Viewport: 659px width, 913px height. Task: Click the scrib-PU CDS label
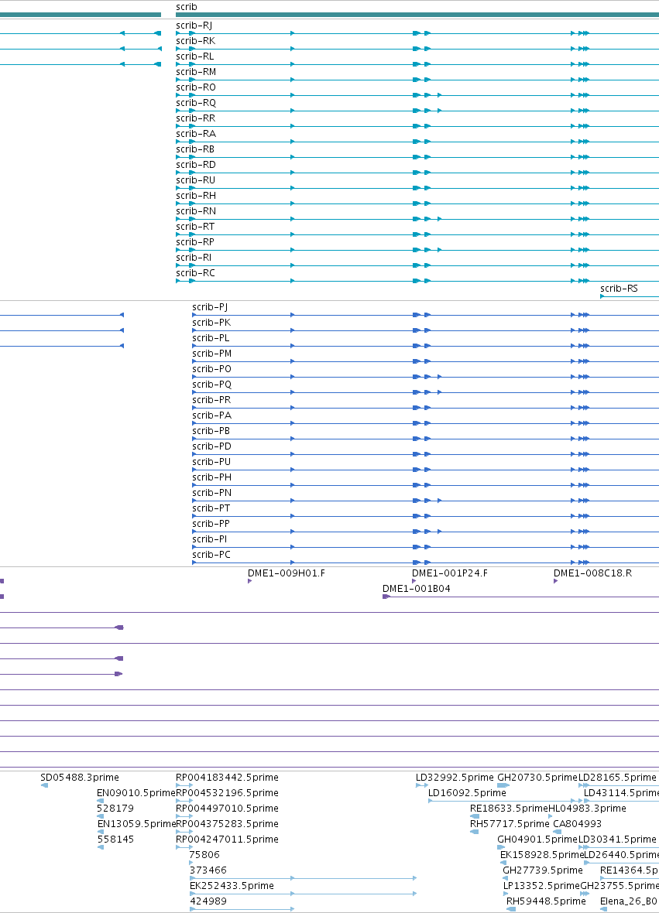point(211,462)
